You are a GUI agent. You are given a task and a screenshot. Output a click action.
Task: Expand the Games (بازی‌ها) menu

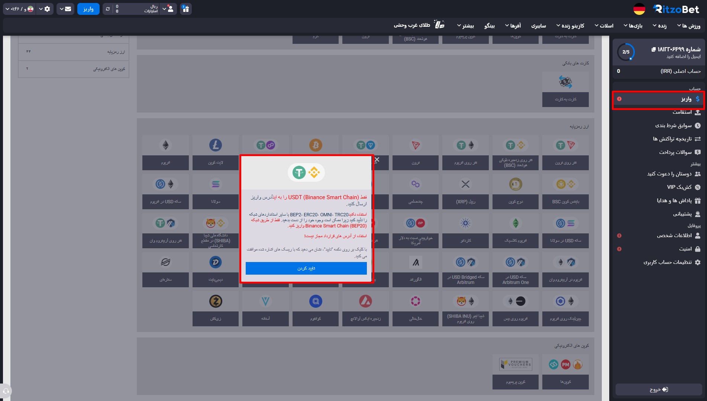tap(633, 26)
